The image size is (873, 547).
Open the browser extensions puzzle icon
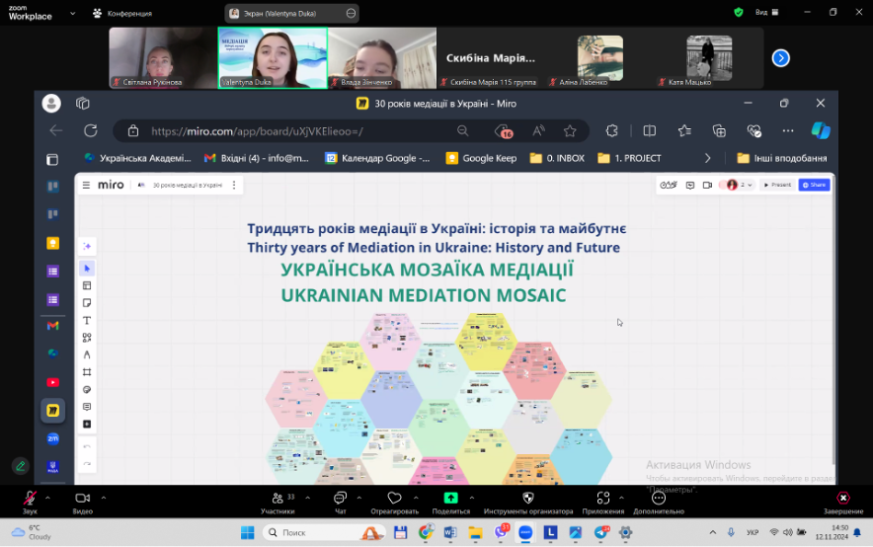pos(612,130)
